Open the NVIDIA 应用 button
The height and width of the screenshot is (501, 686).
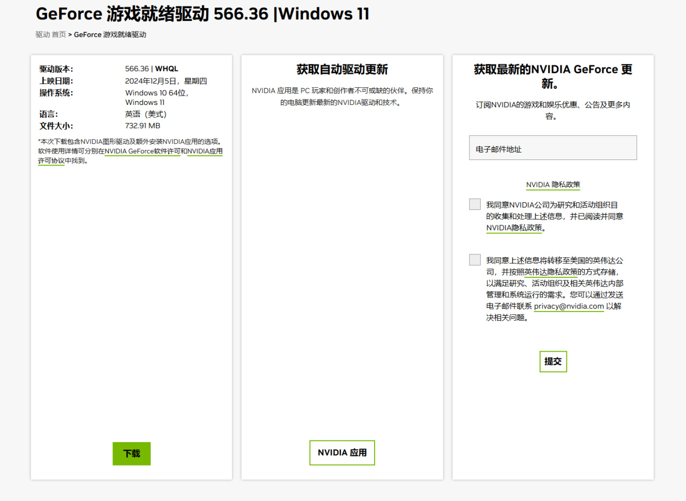pyautogui.click(x=342, y=453)
